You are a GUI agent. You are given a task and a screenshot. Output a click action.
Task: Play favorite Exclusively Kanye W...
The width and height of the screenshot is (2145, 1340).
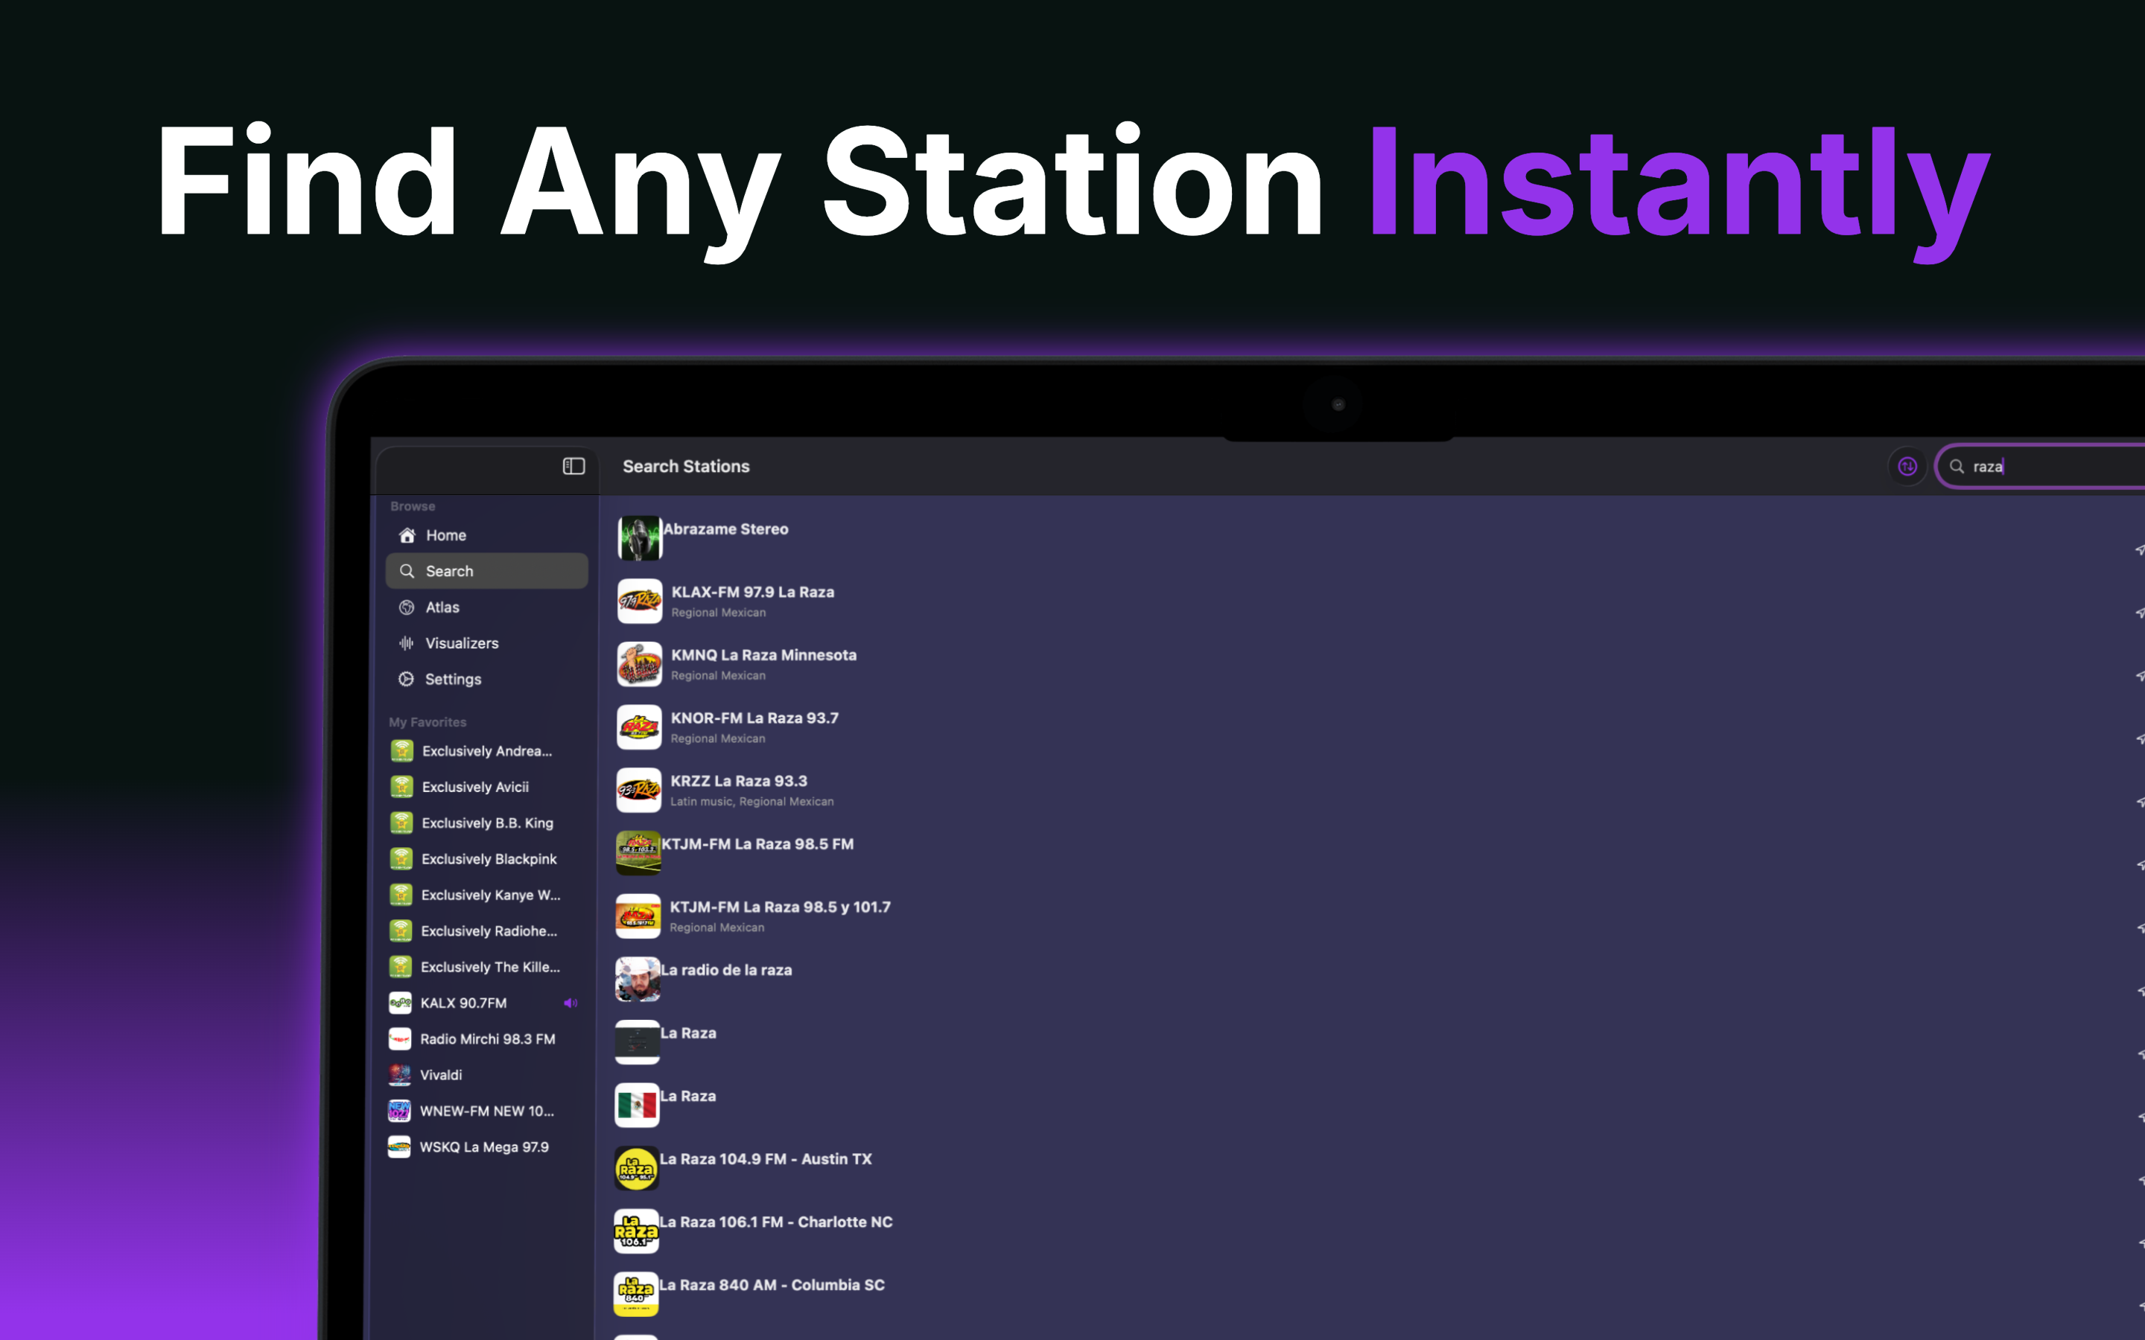click(486, 895)
